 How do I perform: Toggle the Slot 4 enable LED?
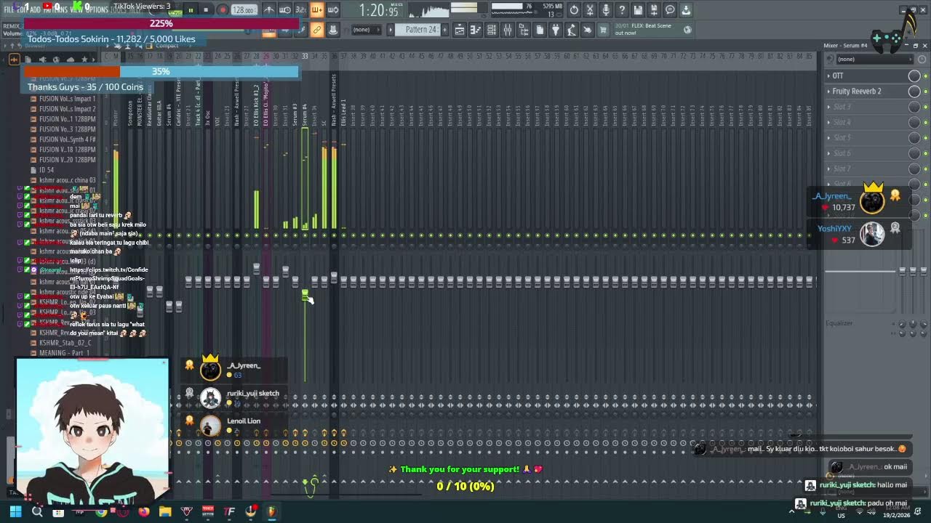coord(925,122)
